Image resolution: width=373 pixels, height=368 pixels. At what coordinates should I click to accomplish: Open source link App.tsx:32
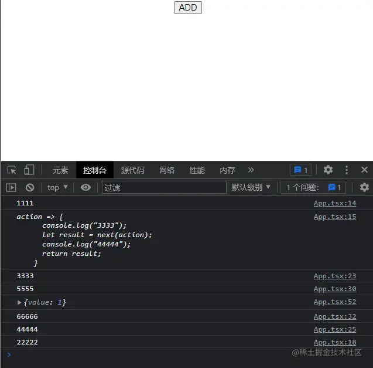[x=335, y=316]
